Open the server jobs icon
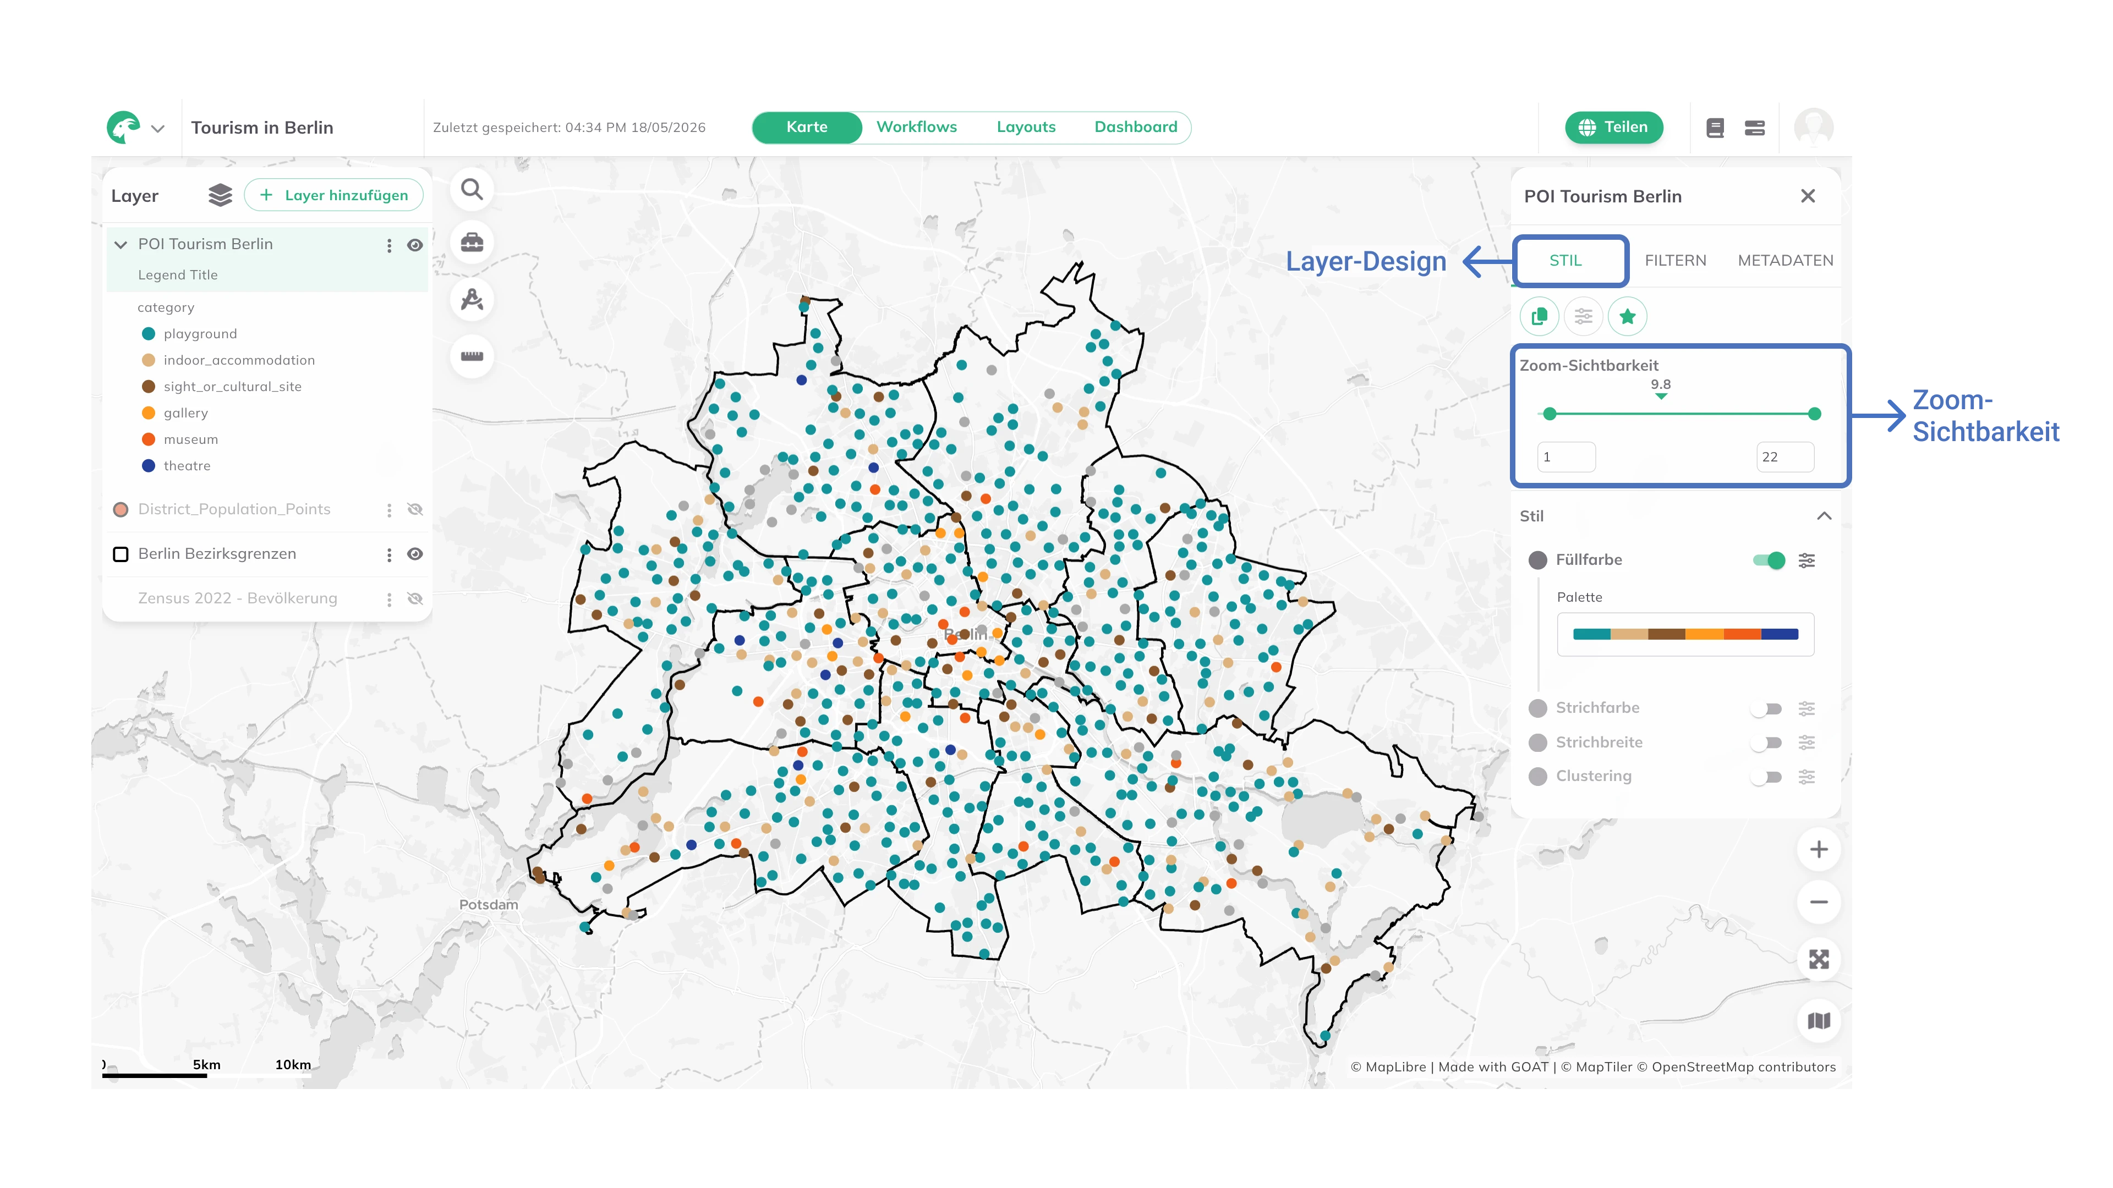The height and width of the screenshot is (1188, 2113). coord(1755,128)
